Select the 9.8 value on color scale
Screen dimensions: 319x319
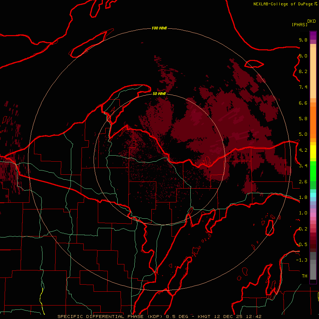click(303, 40)
